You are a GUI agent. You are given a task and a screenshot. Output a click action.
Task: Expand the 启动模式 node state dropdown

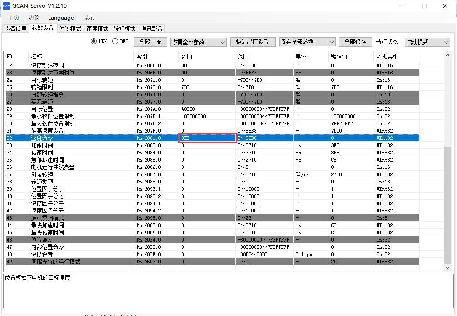point(427,42)
